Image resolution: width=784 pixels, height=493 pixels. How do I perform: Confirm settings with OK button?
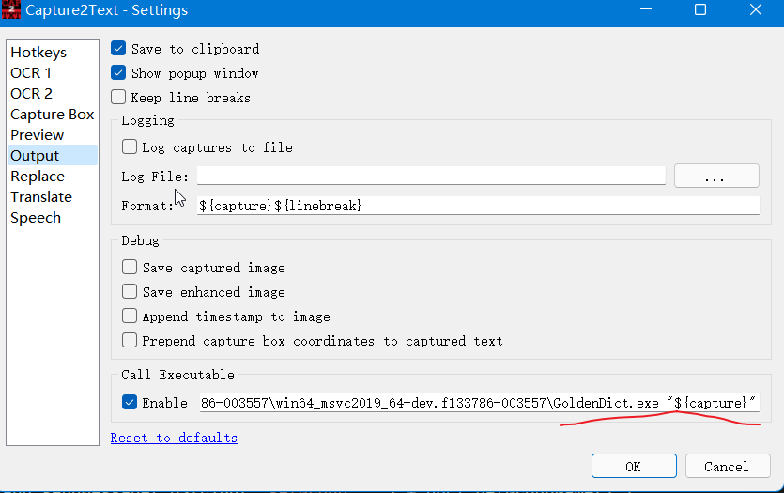coord(634,466)
